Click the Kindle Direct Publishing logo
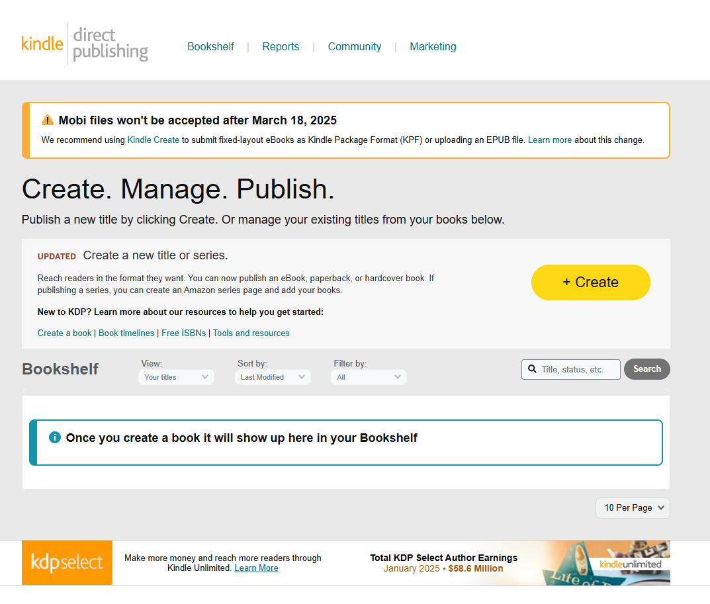This screenshot has width=710, height=604. [x=85, y=44]
